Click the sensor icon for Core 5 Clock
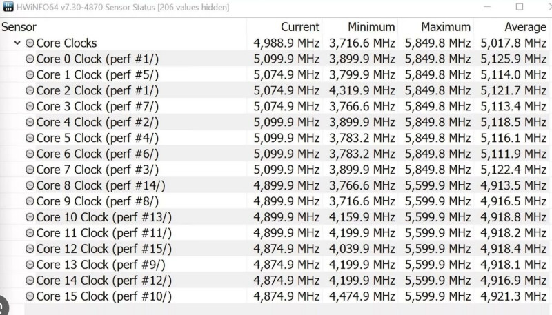Viewport: 552px width, 315px height. coord(30,138)
